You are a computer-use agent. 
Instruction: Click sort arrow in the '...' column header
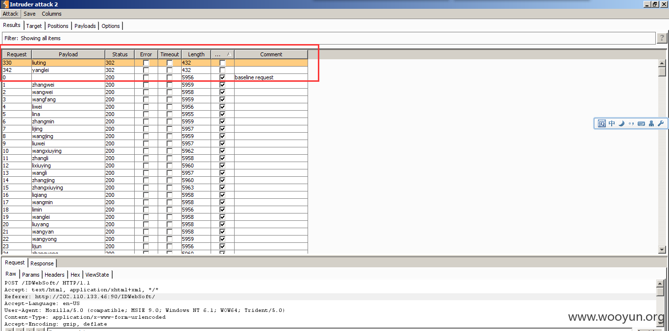pyautogui.click(x=229, y=54)
